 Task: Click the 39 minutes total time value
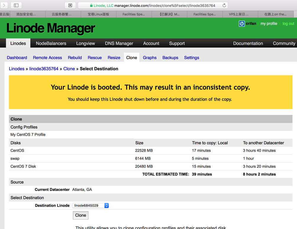coord(202,174)
